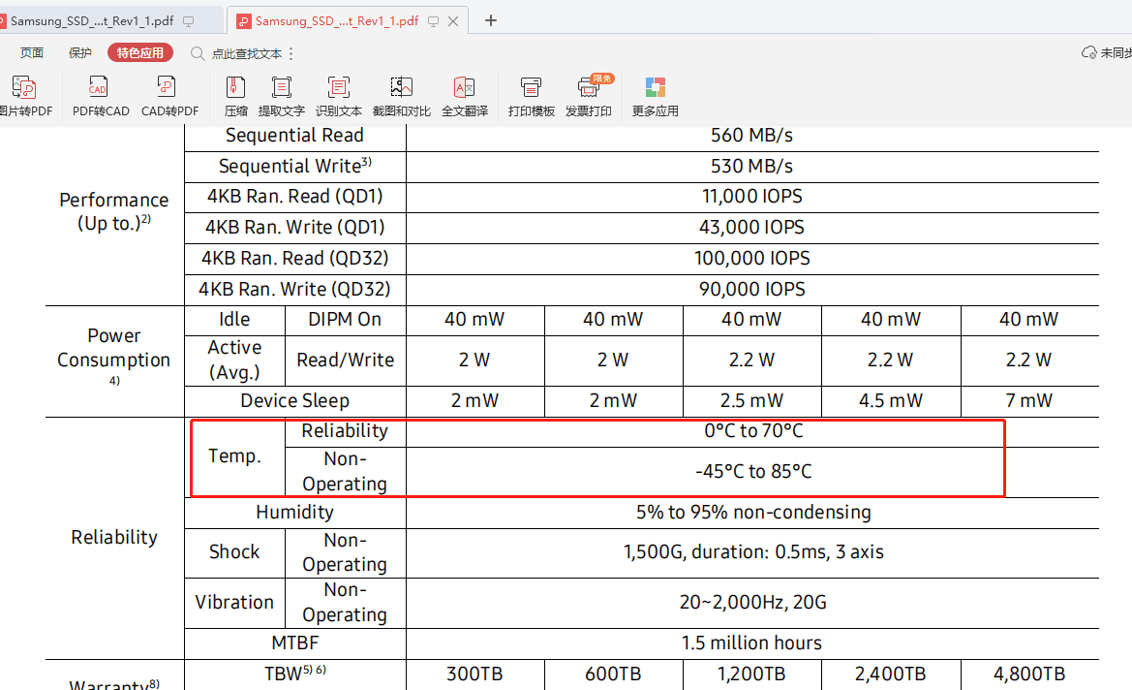Viewport: 1132px width, 690px height.
Task: Click the Shock row label
Action: point(234,552)
